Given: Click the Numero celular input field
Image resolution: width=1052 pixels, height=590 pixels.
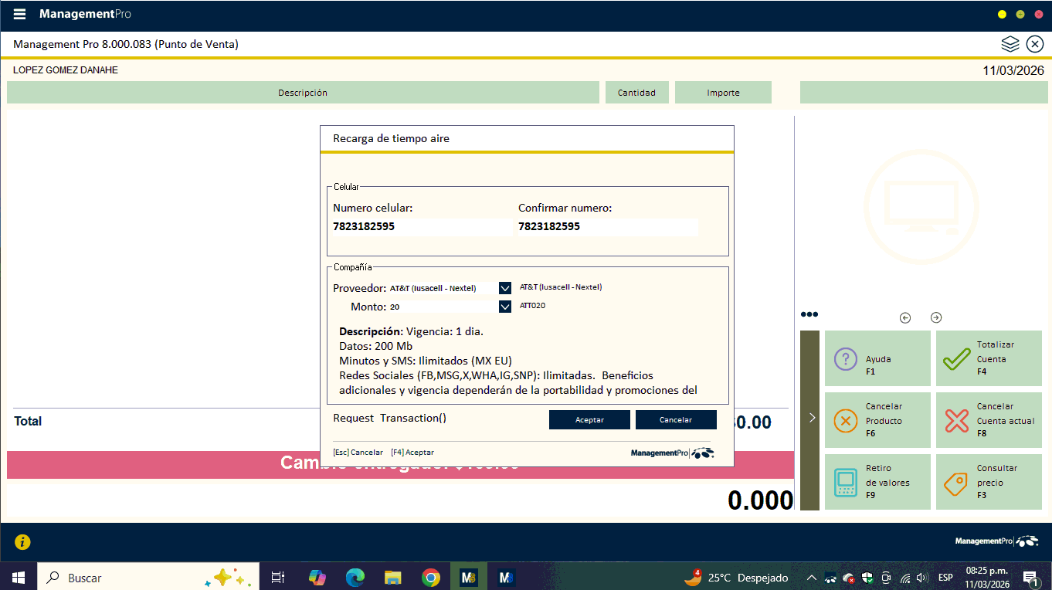Looking at the screenshot, I should click(x=421, y=226).
